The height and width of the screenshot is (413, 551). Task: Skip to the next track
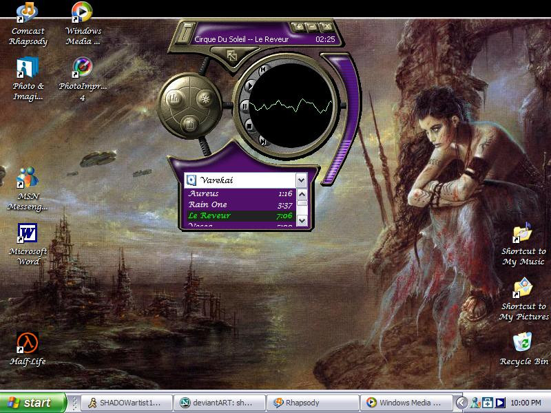pos(263,141)
